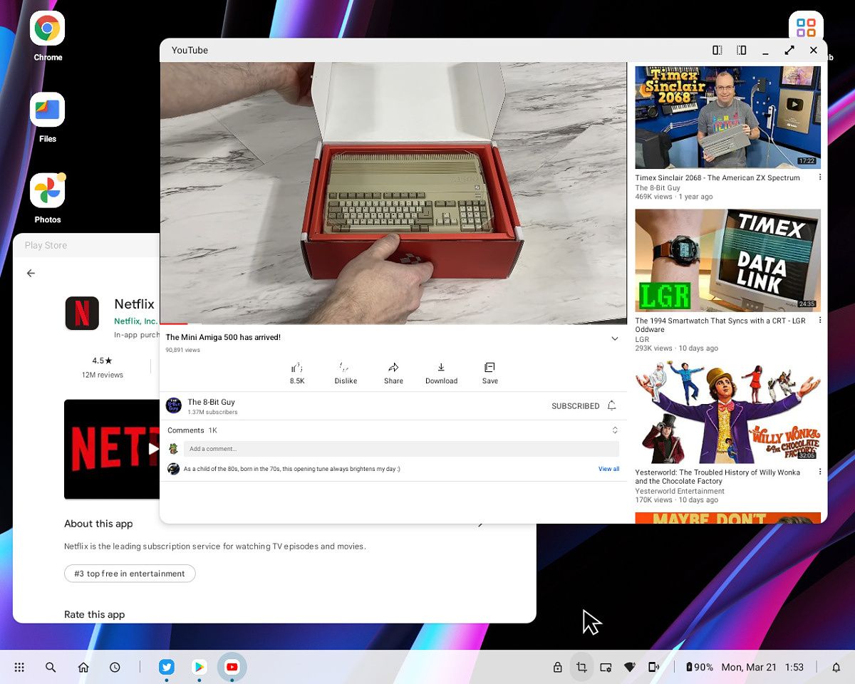Open search from the taskbar
855x684 pixels.
click(x=51, y=668)
